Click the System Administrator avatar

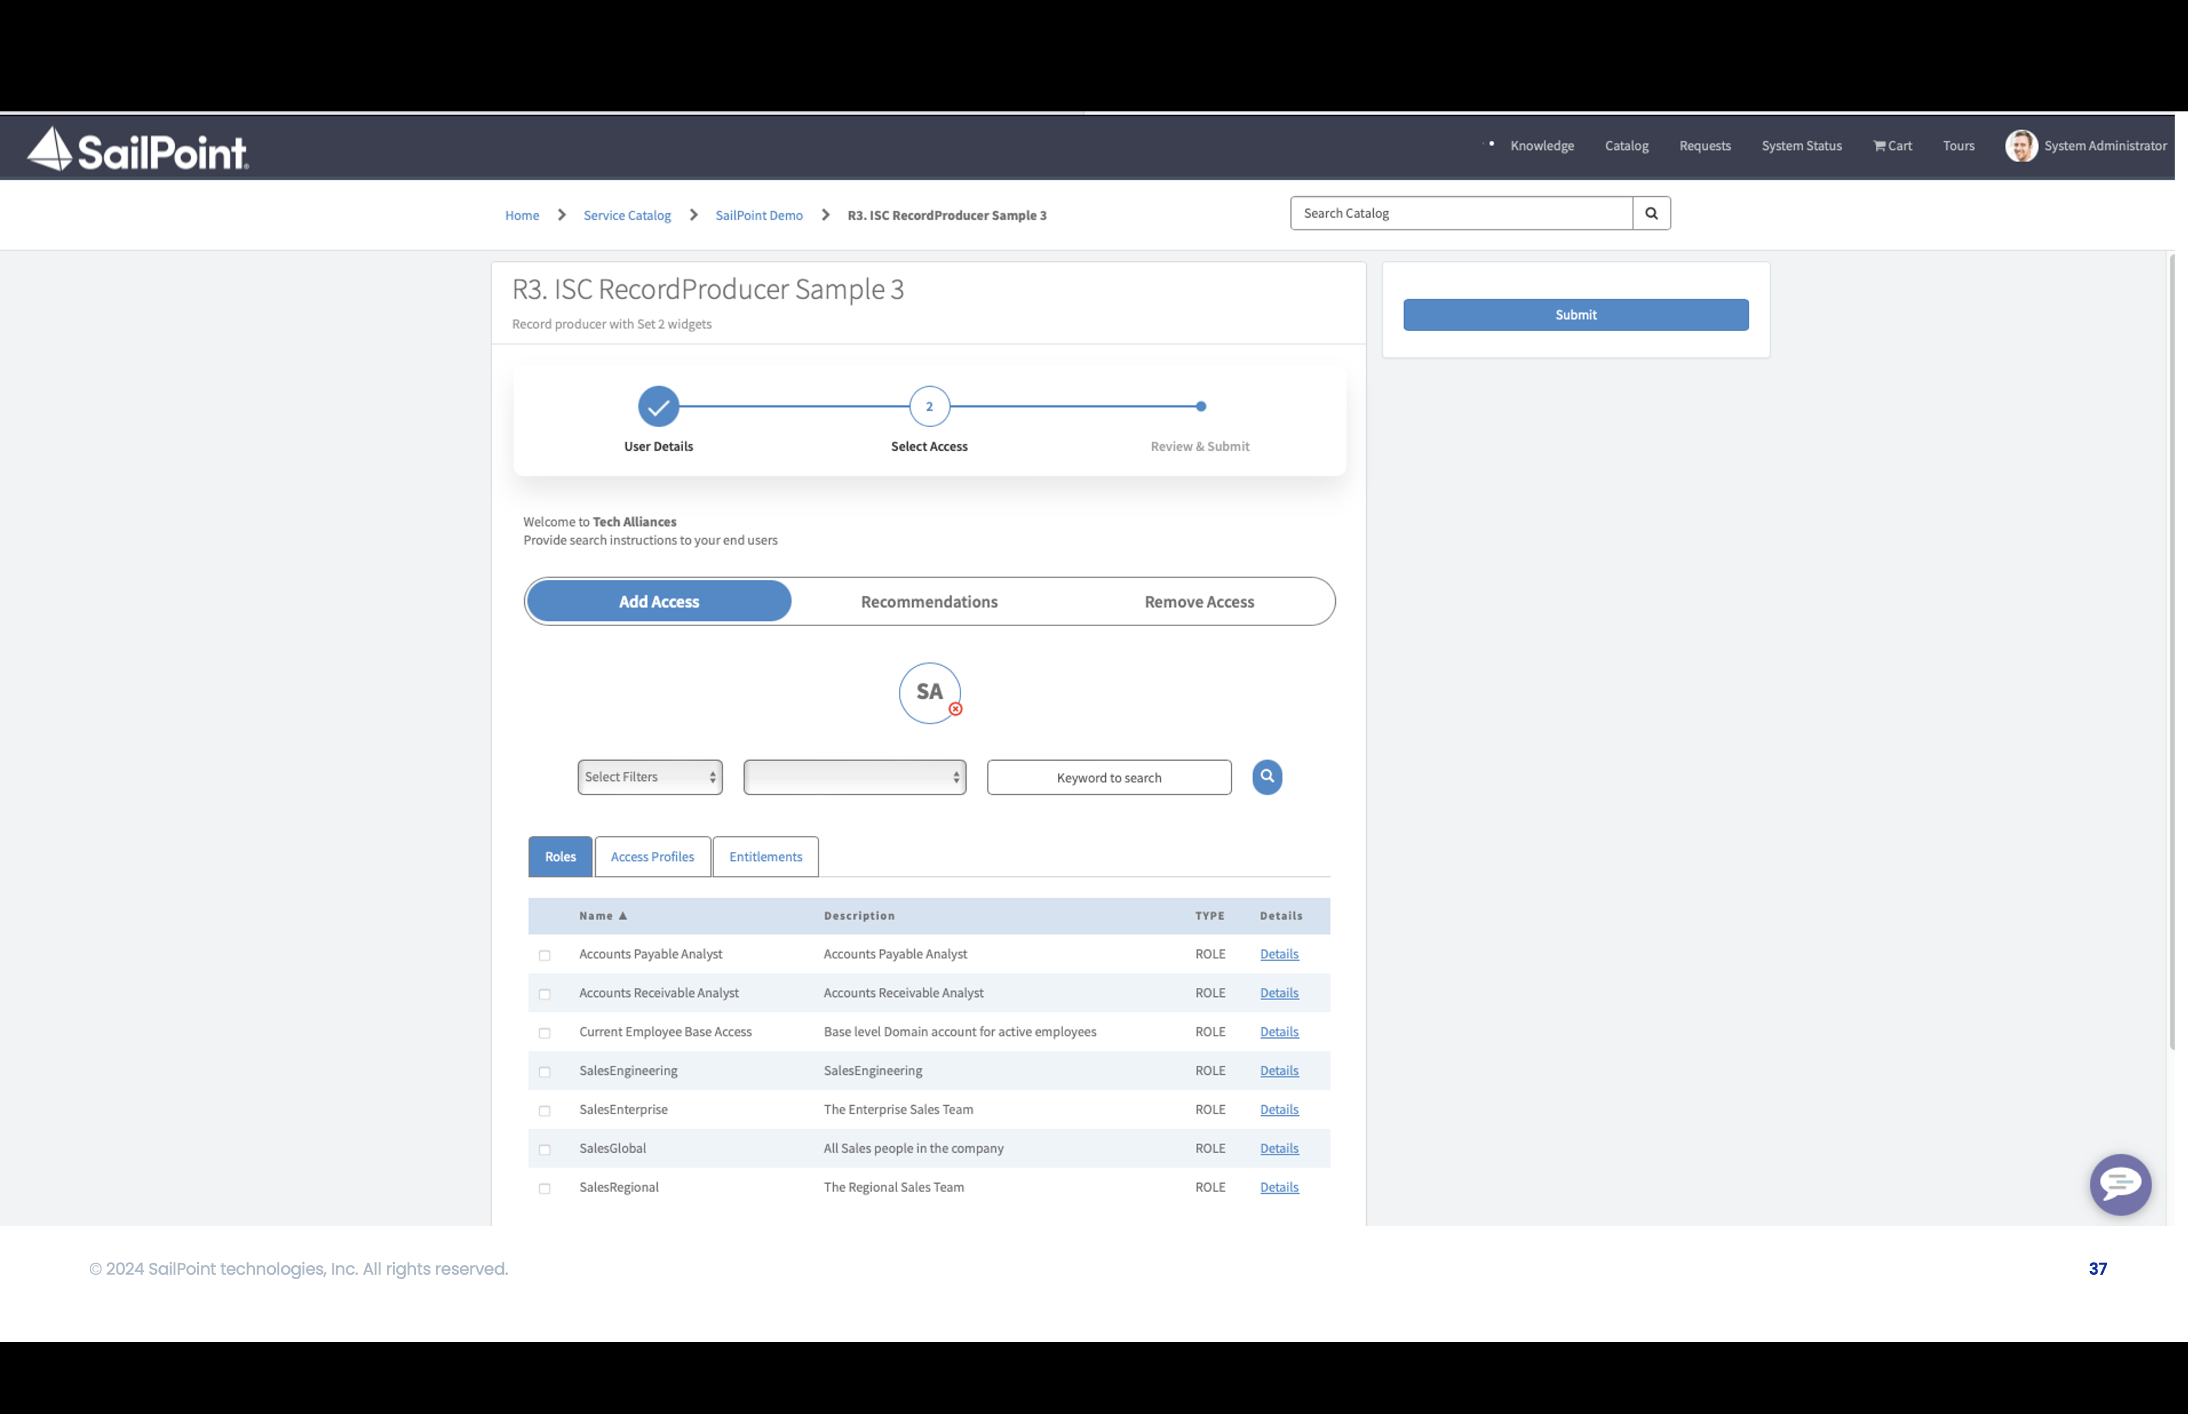point(2020,146)
